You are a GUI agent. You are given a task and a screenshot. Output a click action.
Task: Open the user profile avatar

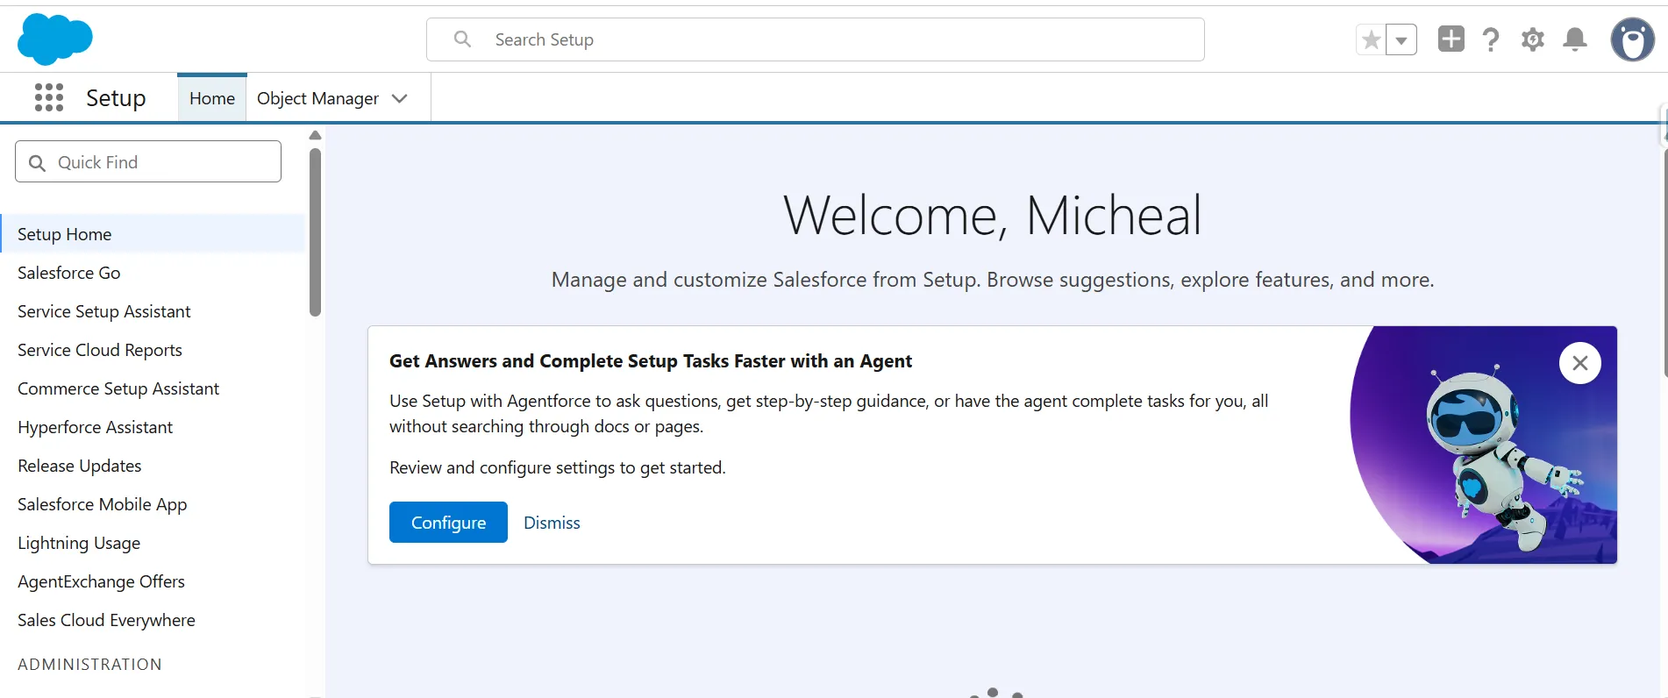(1632, 39)
